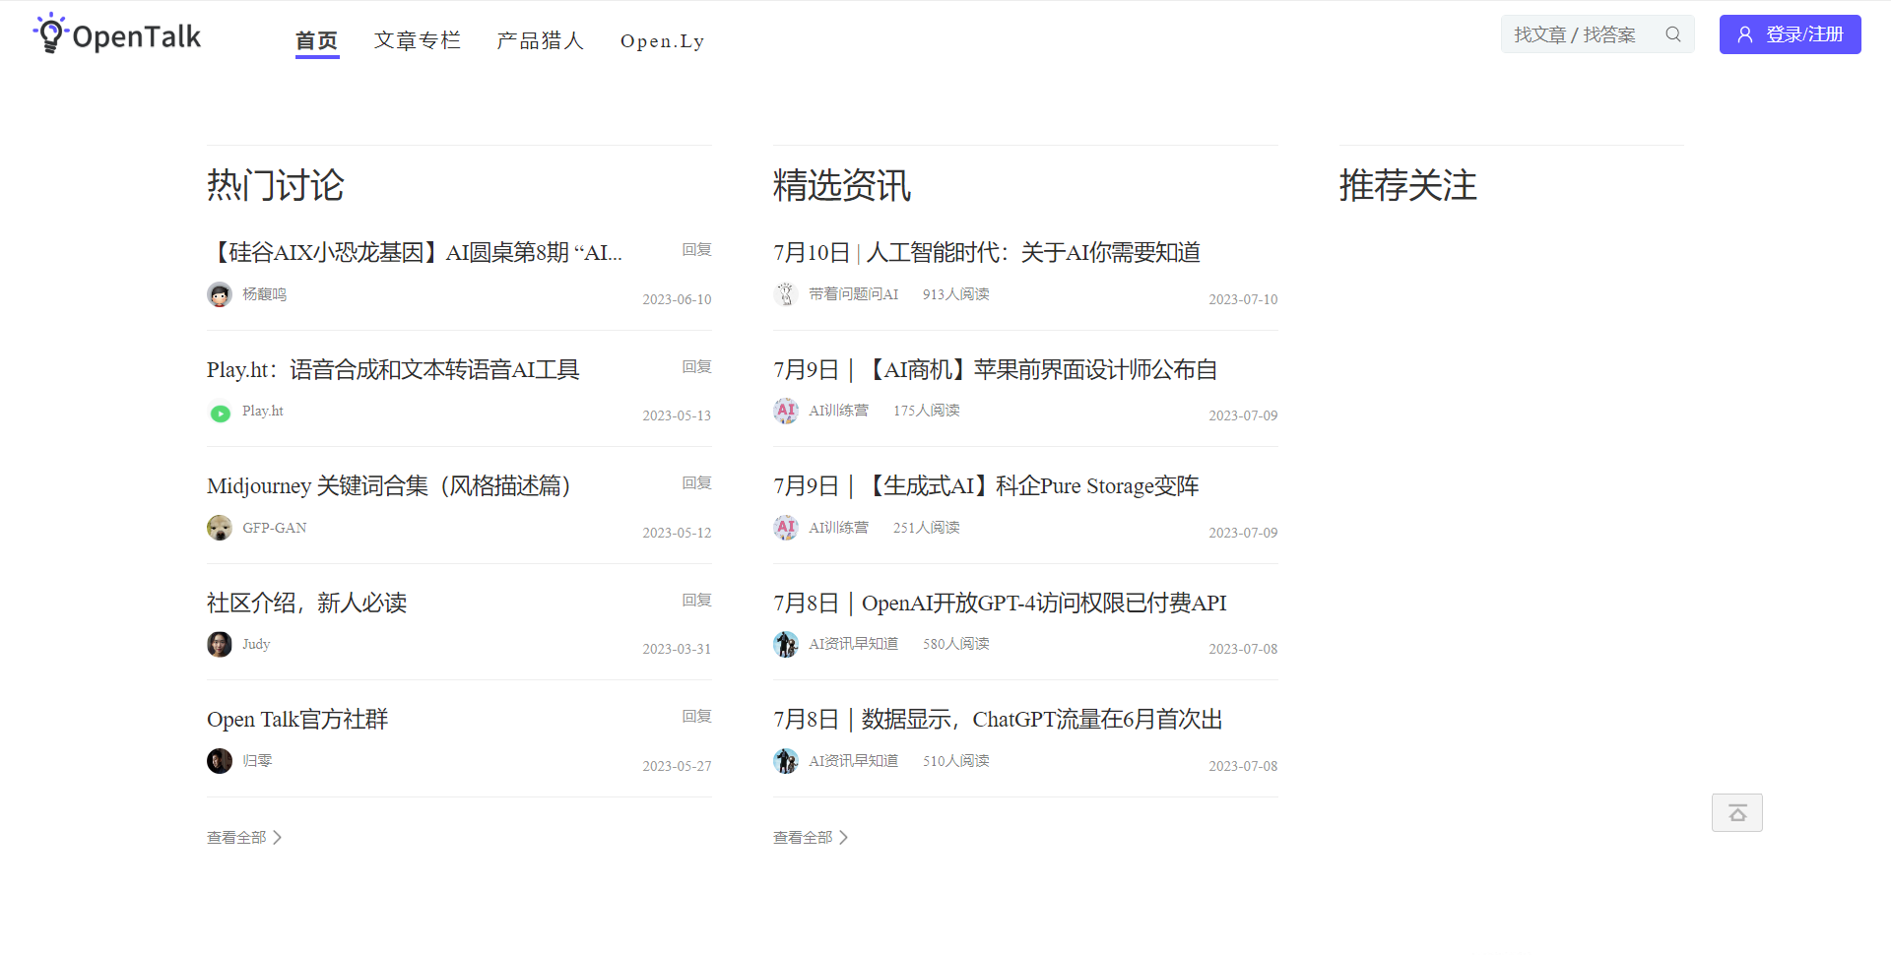Viewport: 1891px width, 955px height.
Task: Open the Midjourney 关键词合集 discussion
Action: (x=389, y=486)
